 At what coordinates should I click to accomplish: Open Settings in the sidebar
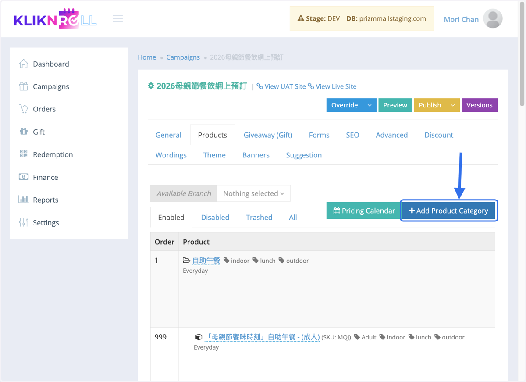click(46, 223)
